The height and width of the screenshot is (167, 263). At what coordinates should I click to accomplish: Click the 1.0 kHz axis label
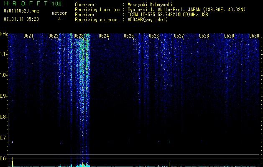(3, 75)
